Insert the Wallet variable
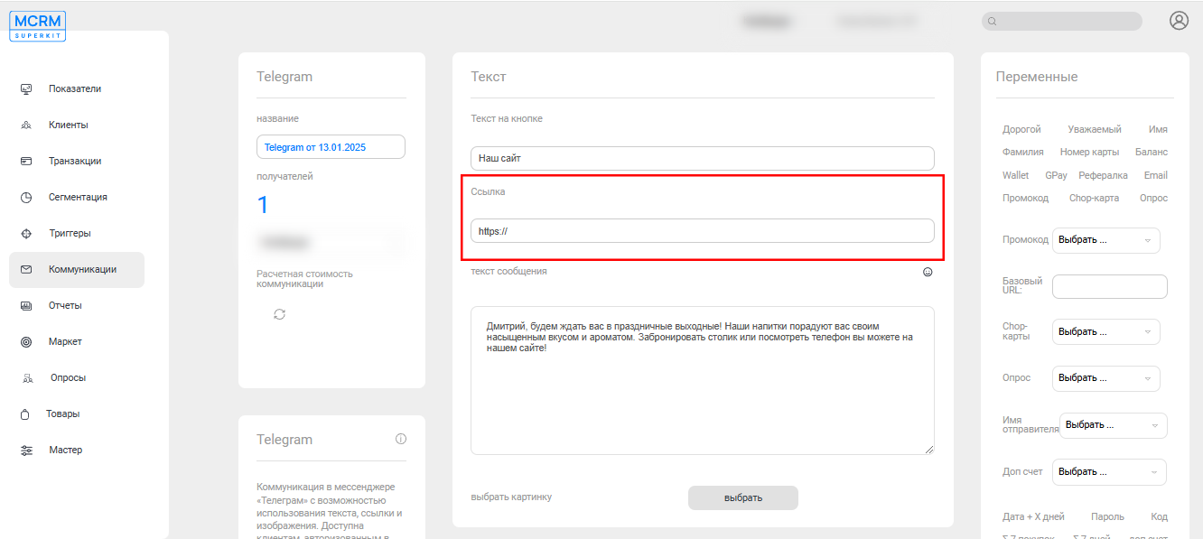Image resolution: width=1203 pixels, height=539 pixels. (x=1015, y=175)
